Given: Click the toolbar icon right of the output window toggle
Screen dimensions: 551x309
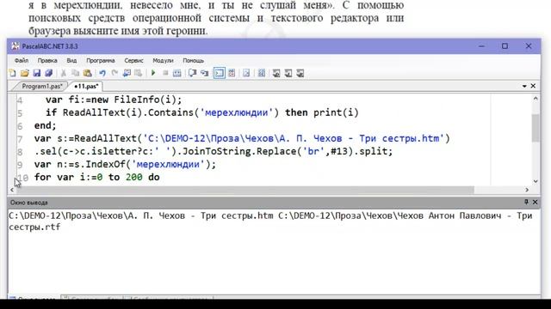Looking at the screenshot, I should point(232,73).
